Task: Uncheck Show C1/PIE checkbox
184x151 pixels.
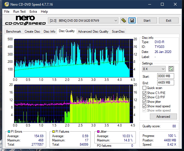Action: pyautogui.click(x=144, y=93)
